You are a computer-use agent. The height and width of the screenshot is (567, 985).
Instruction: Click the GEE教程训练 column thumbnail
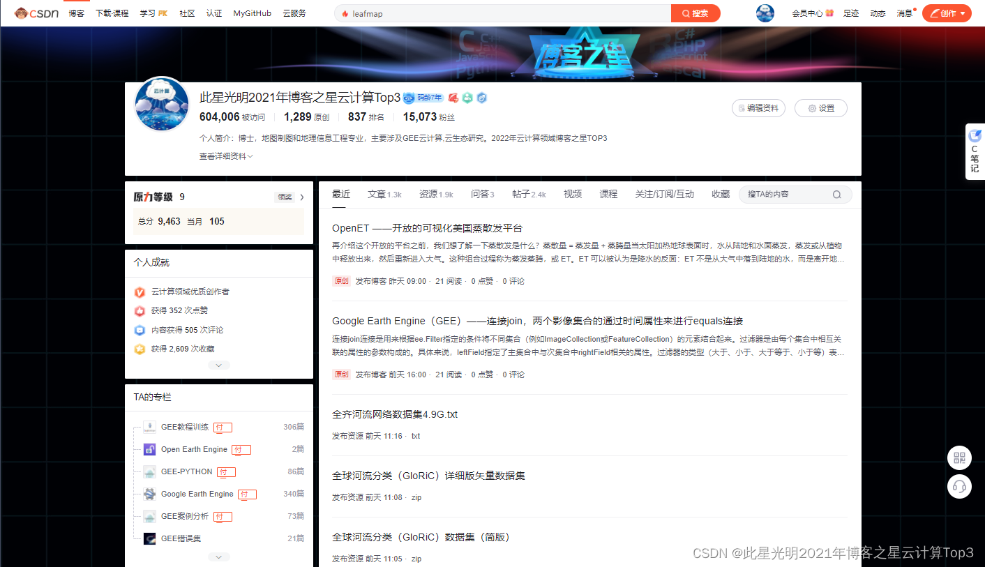pos(149,427)
